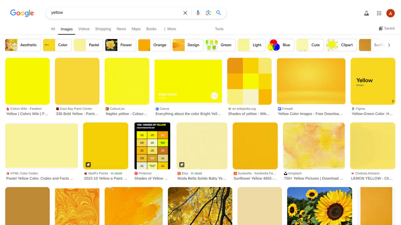This screenshot has width=401, height=225.
Task: Click the shopping tag on Etsy Moda Bella image
Action: (x=182, y=165)
